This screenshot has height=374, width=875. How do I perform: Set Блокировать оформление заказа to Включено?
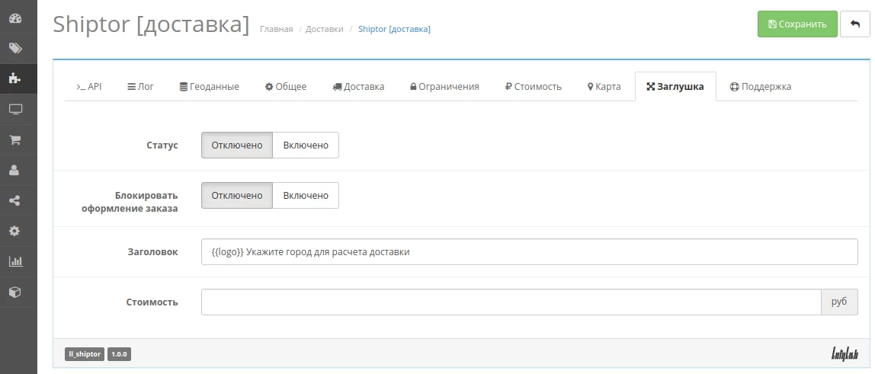(x=306, y=195)
